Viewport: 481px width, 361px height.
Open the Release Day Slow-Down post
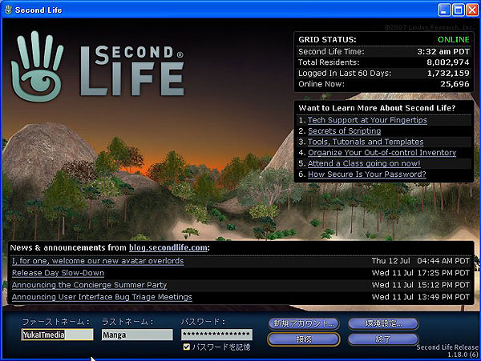click(58, 273)
